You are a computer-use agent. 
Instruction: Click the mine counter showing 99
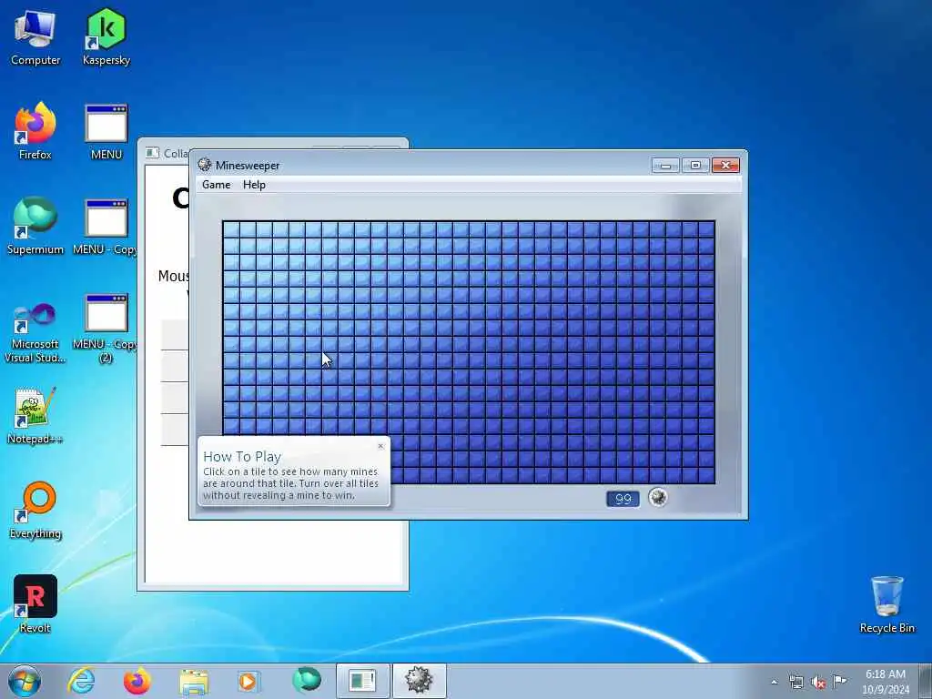(x=623, y=499)
